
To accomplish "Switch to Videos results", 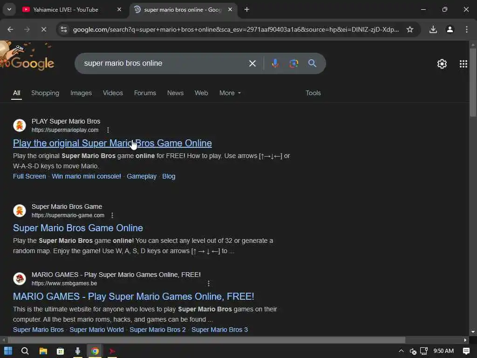I will tap(113, 93).
